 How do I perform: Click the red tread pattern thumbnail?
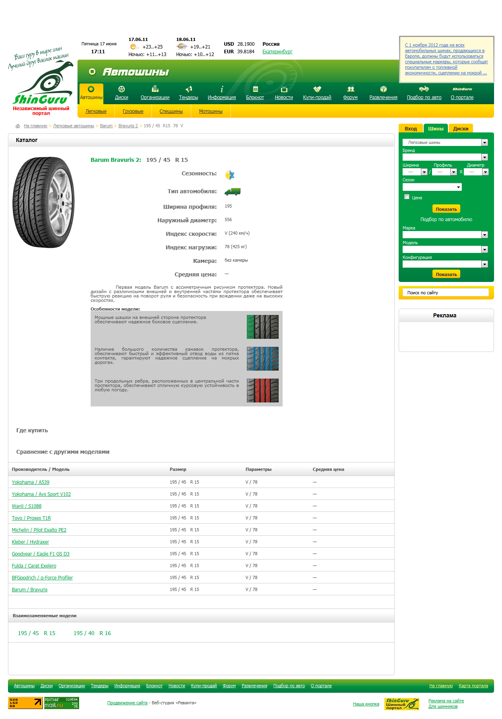point(263,391)
